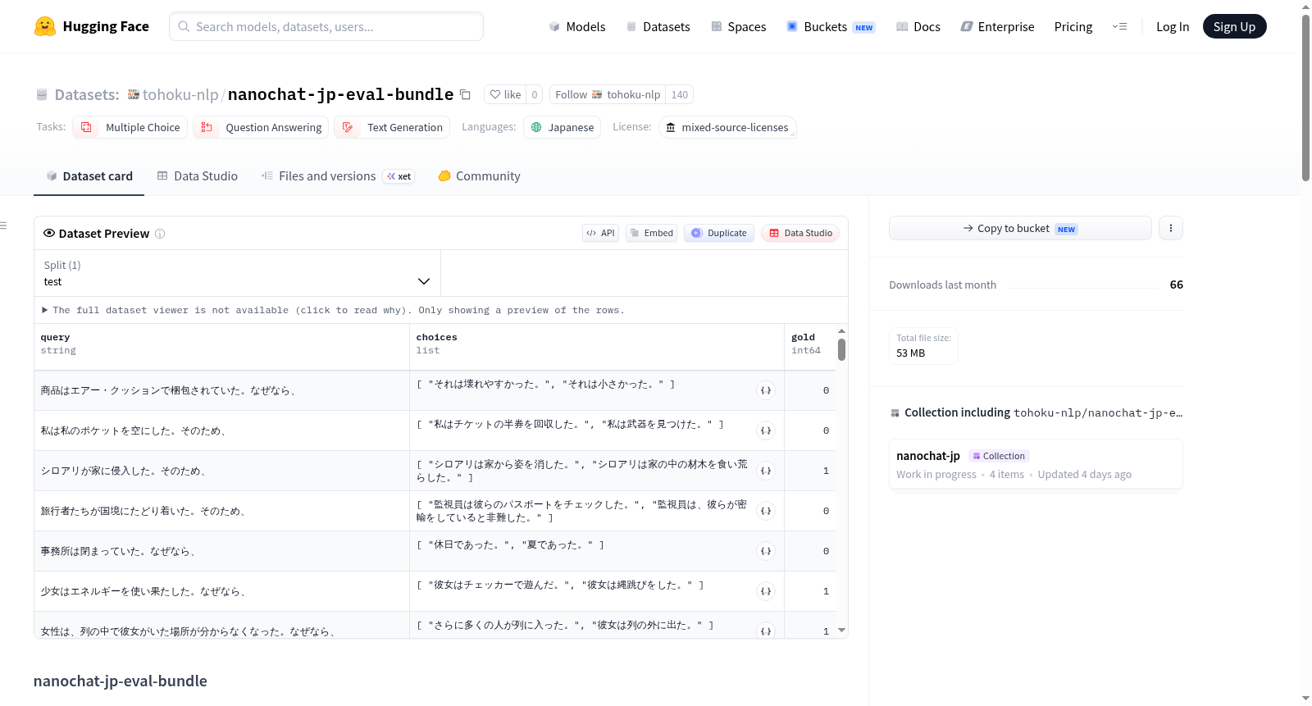Viewport: 1312px width, 706px height.
Task: Open the three-dot more options menu
Action: [1171, 228]
